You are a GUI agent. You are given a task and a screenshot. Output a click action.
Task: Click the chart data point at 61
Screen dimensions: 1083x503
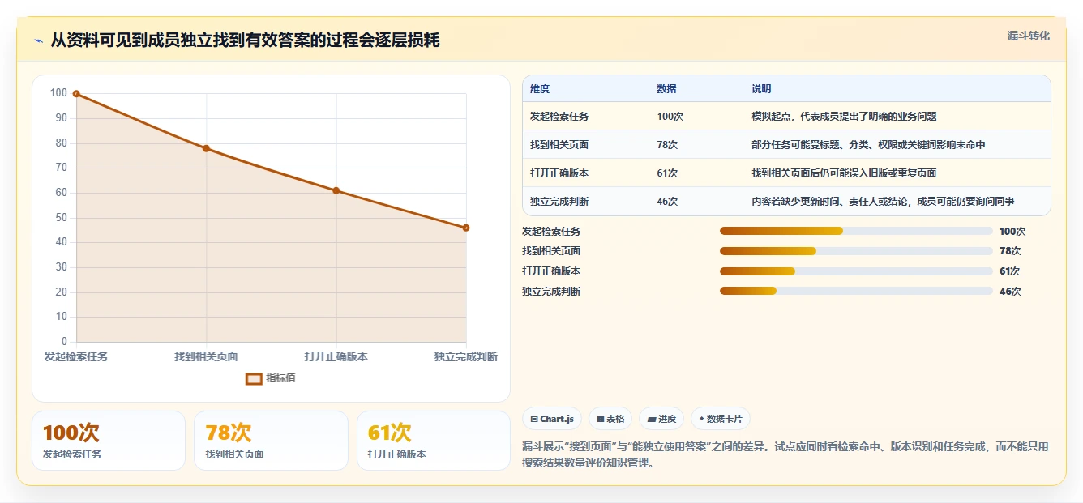click(336, 190)
